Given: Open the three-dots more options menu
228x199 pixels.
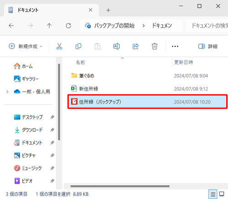Looking at the screenshot, I should pyautogui.click(x=175, y=46).
